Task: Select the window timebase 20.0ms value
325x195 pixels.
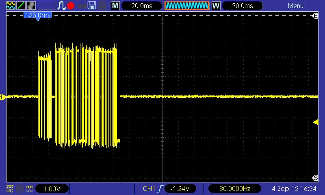Action: pos(242,6)
